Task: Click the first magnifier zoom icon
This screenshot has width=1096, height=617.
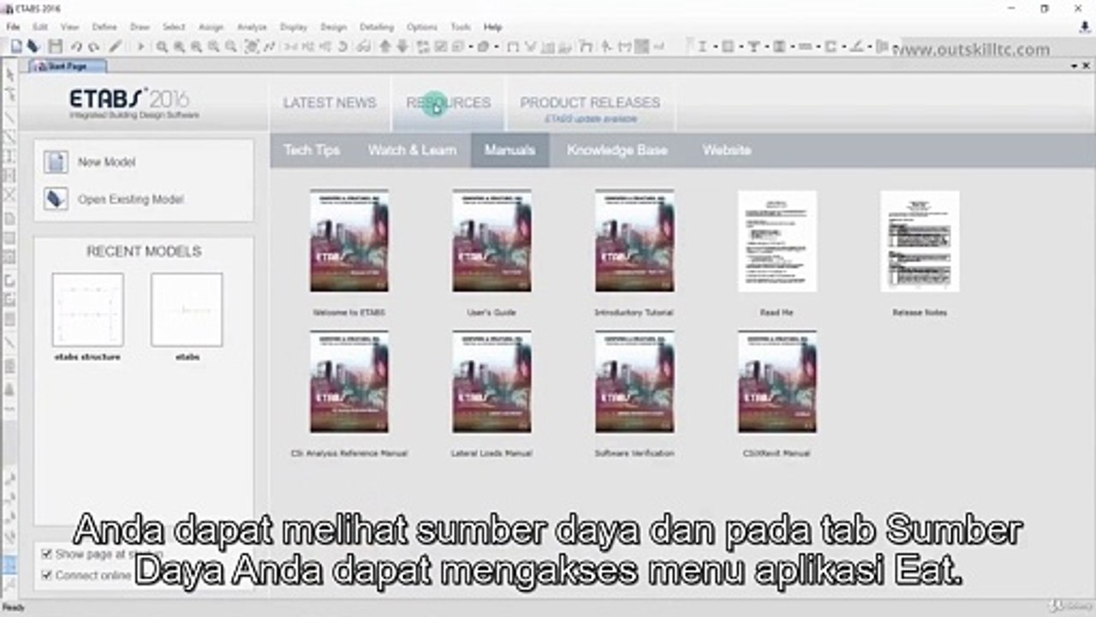Action: (x=162, y=47)
